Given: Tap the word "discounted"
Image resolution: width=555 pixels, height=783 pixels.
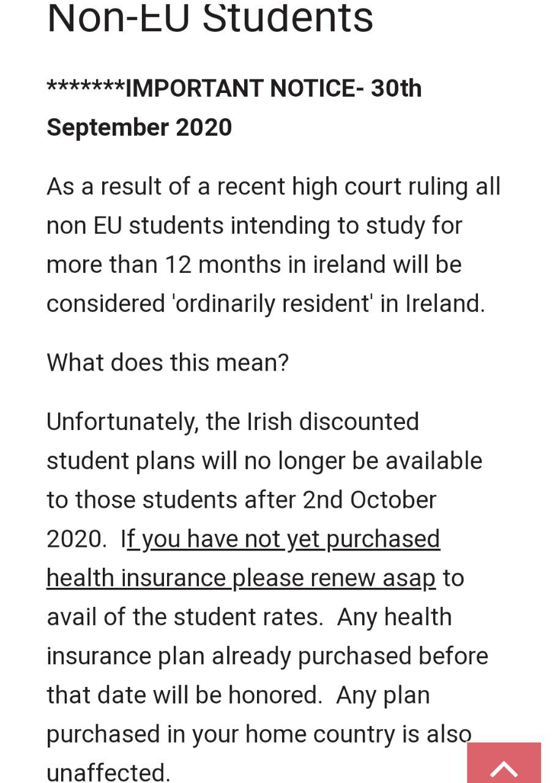Looking at the screenshot, I should point(359,421).
